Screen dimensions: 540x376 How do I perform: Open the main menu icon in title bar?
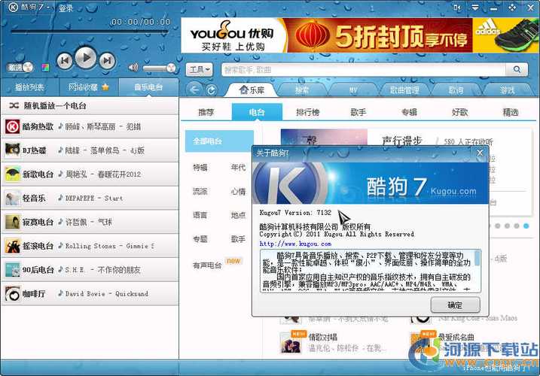(475, 8)
